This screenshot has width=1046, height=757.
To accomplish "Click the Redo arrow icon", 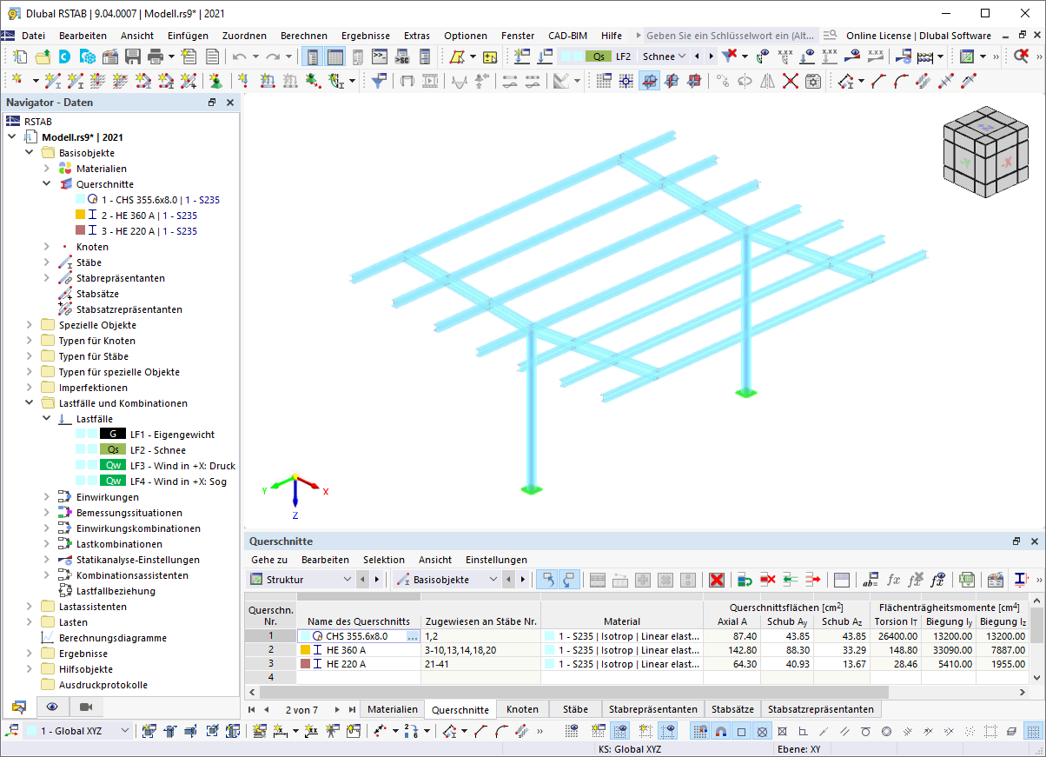I will pos(273,56).
